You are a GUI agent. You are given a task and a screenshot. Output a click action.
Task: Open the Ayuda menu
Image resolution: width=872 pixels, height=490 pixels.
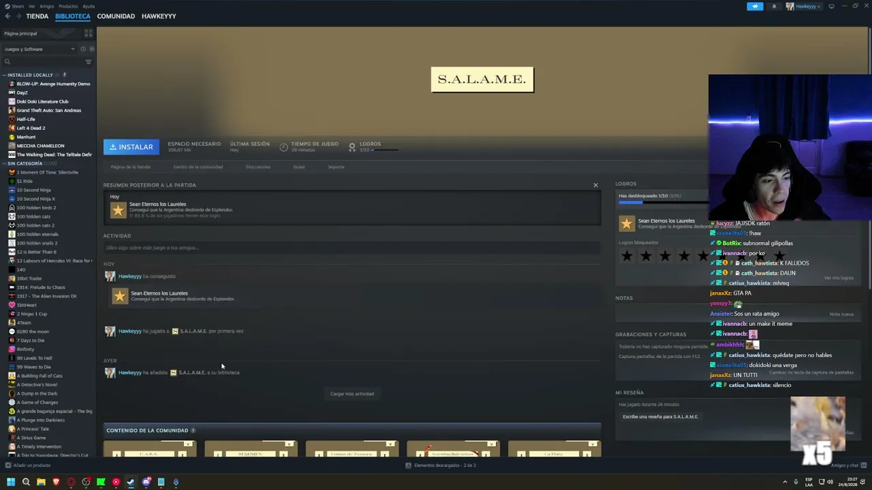(89, 6)
